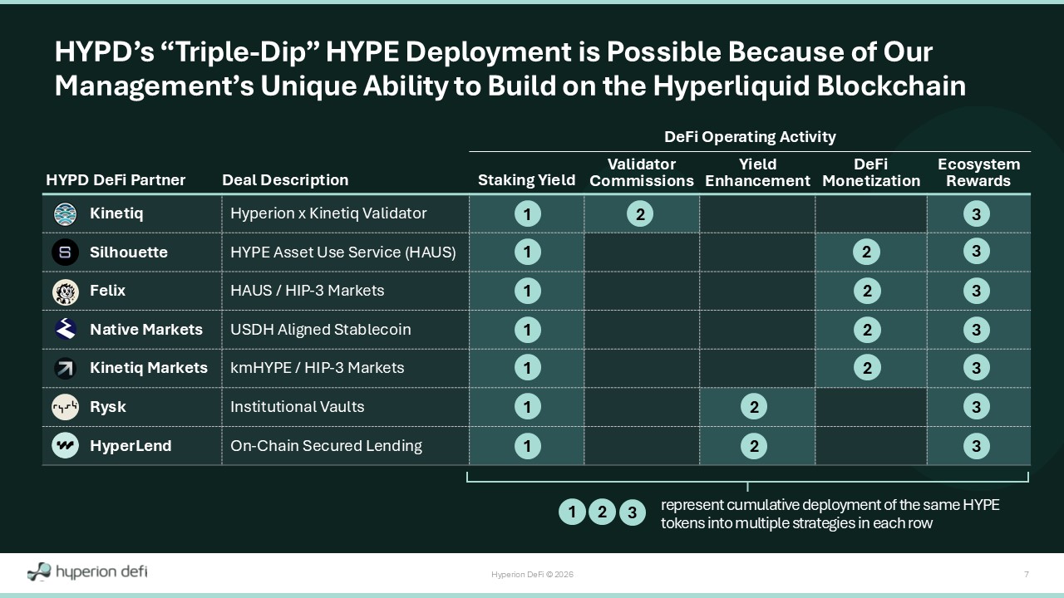Click the Native Markets logo icon
The image size is (1064, 598).
66,330
